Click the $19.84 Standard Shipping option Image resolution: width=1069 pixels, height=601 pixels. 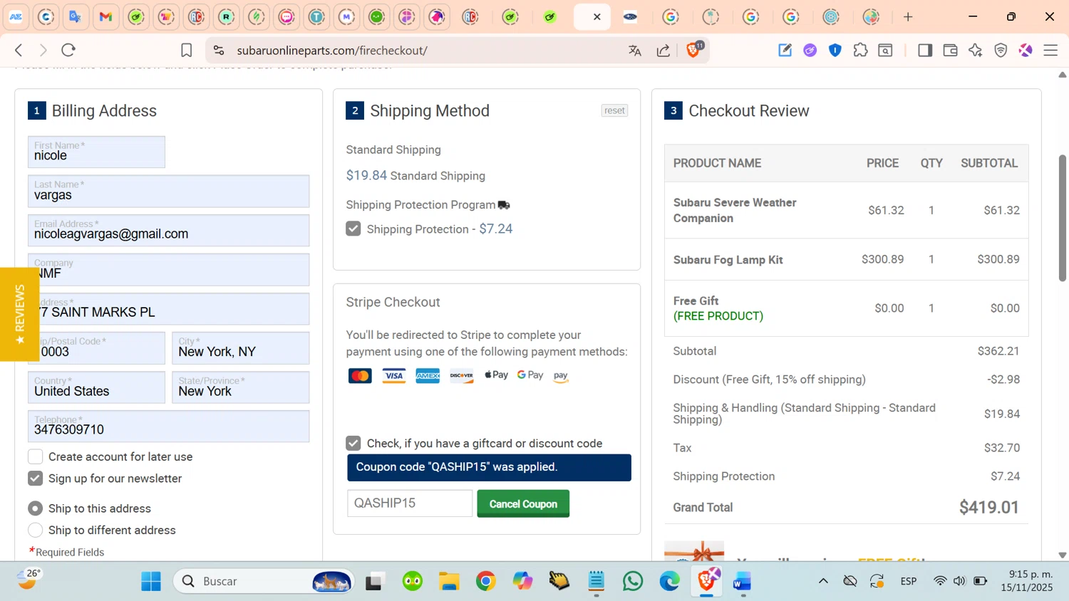415,175
